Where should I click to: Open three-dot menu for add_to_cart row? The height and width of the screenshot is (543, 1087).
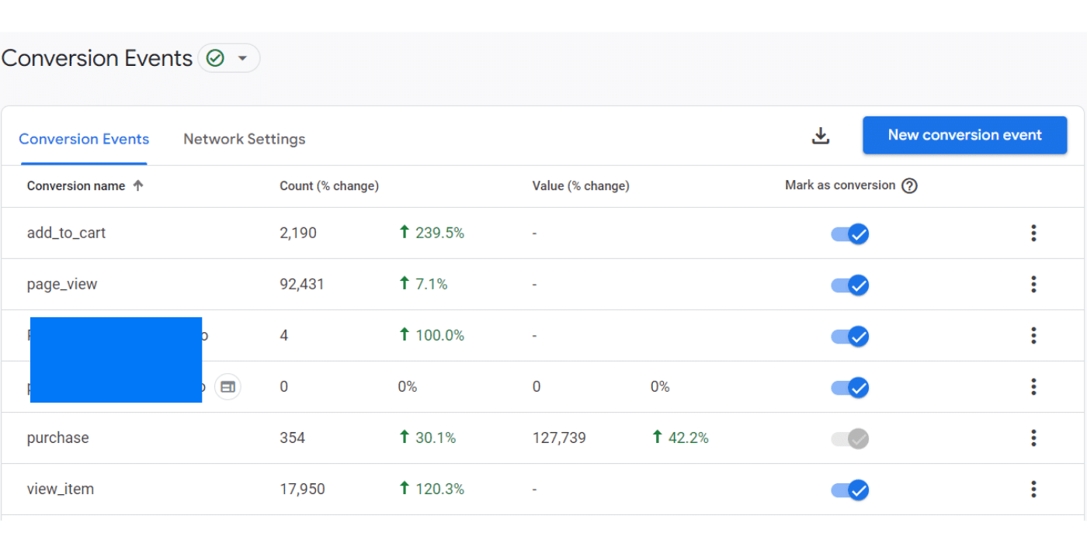[1033, 233]
